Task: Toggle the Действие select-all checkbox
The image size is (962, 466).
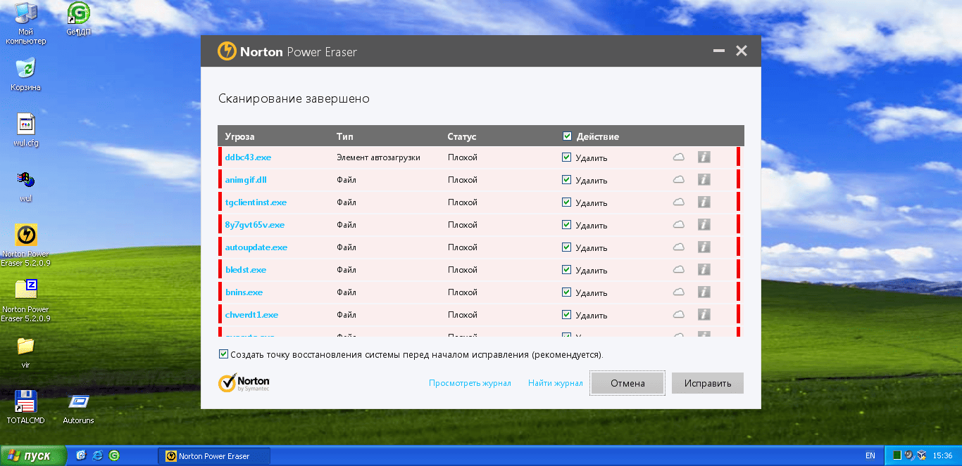Action: tap(567, 136)
